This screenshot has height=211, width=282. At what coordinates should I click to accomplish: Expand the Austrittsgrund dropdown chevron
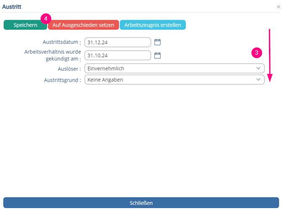pyautogui.click(x=258, y=80)
